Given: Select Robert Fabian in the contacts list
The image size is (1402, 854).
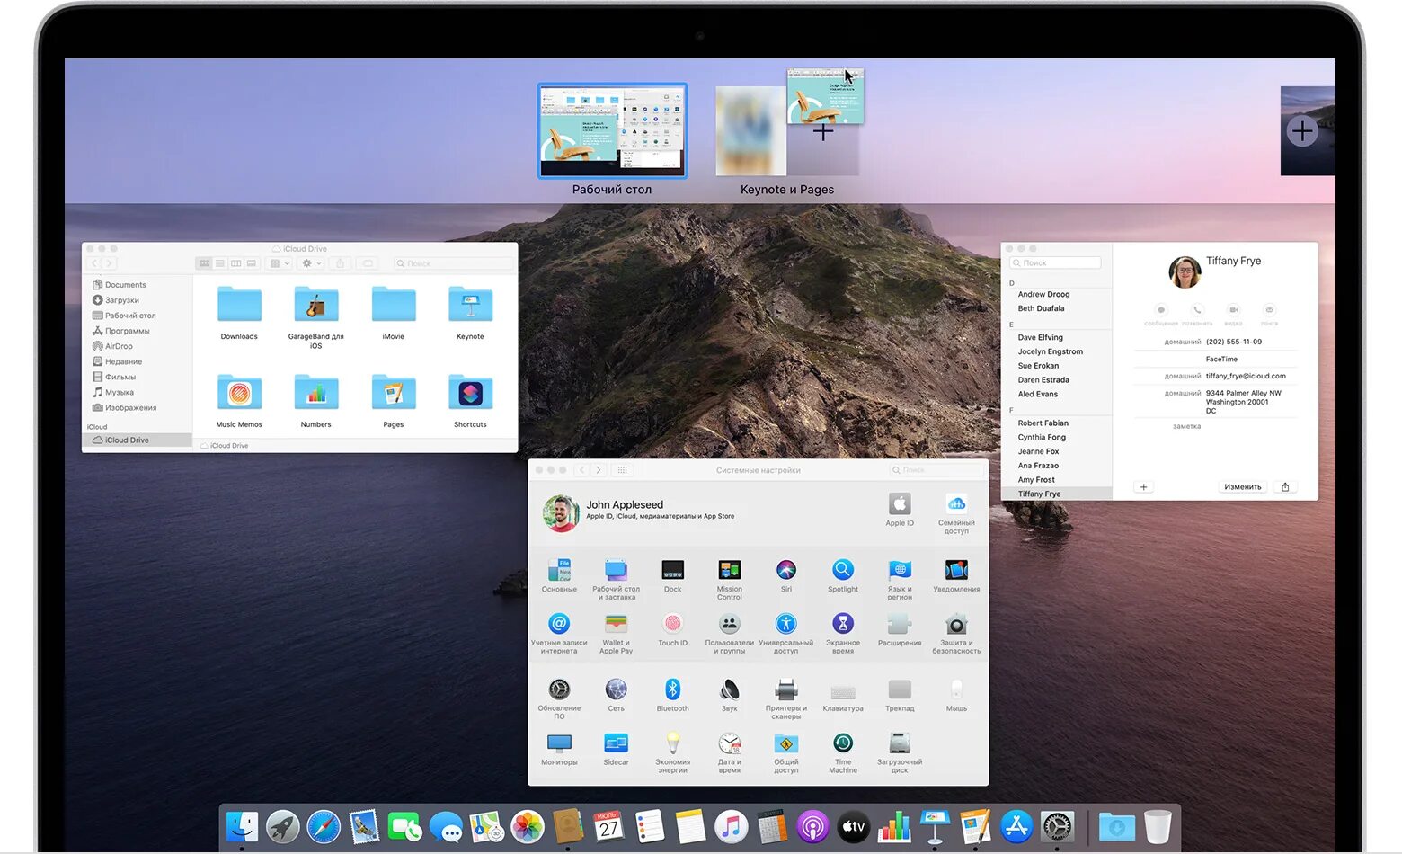Looking at the screenshot, I should click(x=1043, y=423).
